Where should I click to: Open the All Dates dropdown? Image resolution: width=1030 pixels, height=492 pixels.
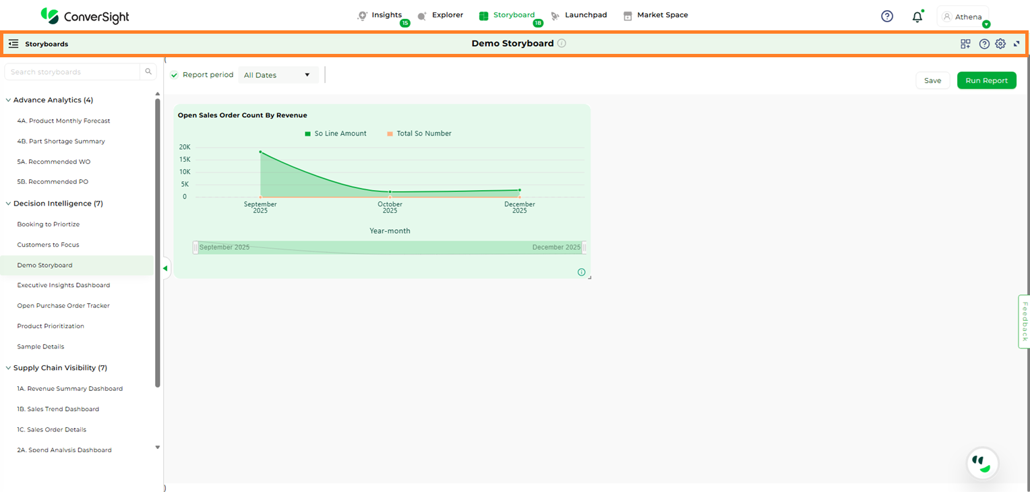click(x=278, y=75)
